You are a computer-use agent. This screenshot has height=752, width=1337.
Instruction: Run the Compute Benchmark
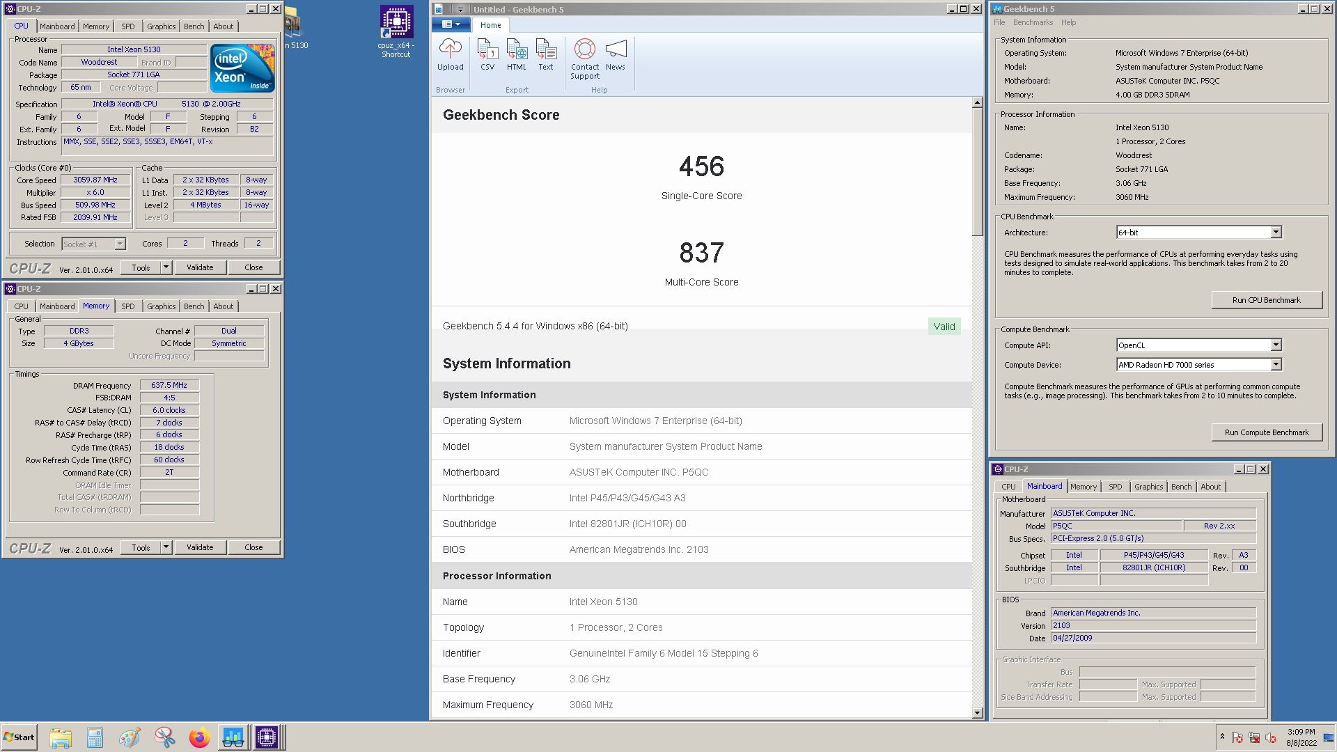click(1267, 432)
